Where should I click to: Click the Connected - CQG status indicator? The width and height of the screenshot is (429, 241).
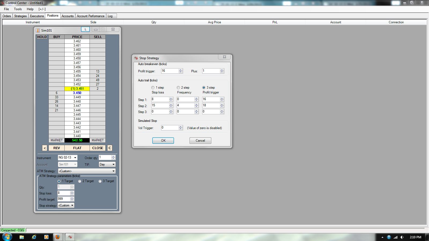pos(13,230)
